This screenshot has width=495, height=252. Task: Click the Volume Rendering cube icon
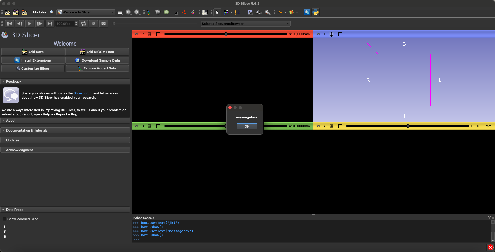[158, 12]
